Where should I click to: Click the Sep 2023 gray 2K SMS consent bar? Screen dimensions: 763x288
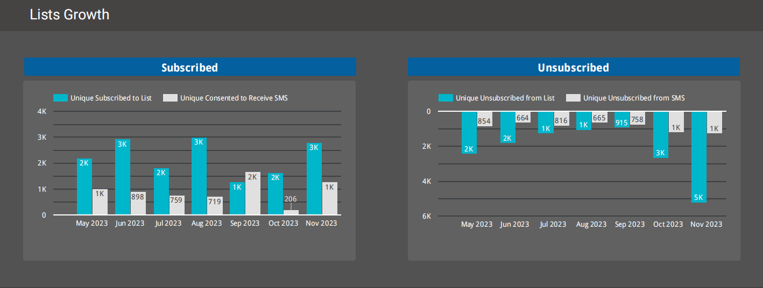coord(253,193)
